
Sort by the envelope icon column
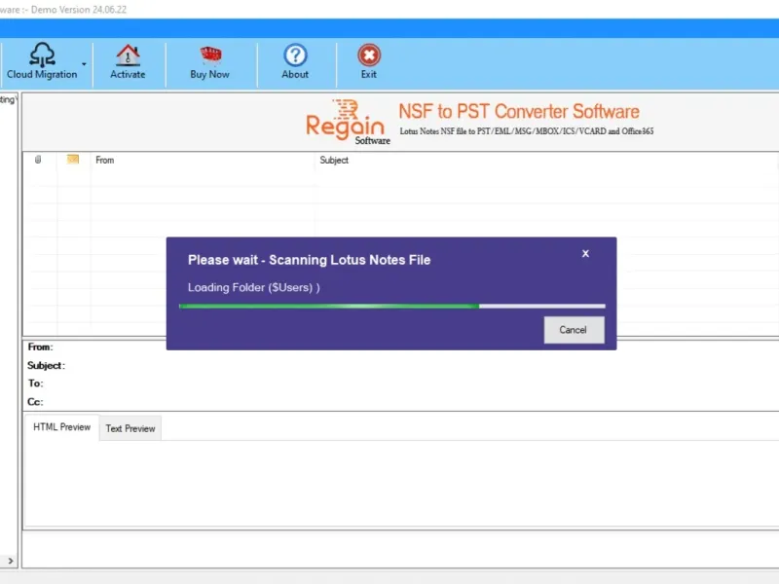pyautogui.click(x=72, y=159)
